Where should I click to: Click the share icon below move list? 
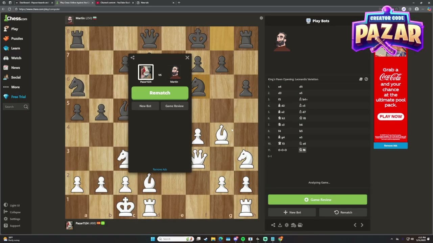point(273,225)
